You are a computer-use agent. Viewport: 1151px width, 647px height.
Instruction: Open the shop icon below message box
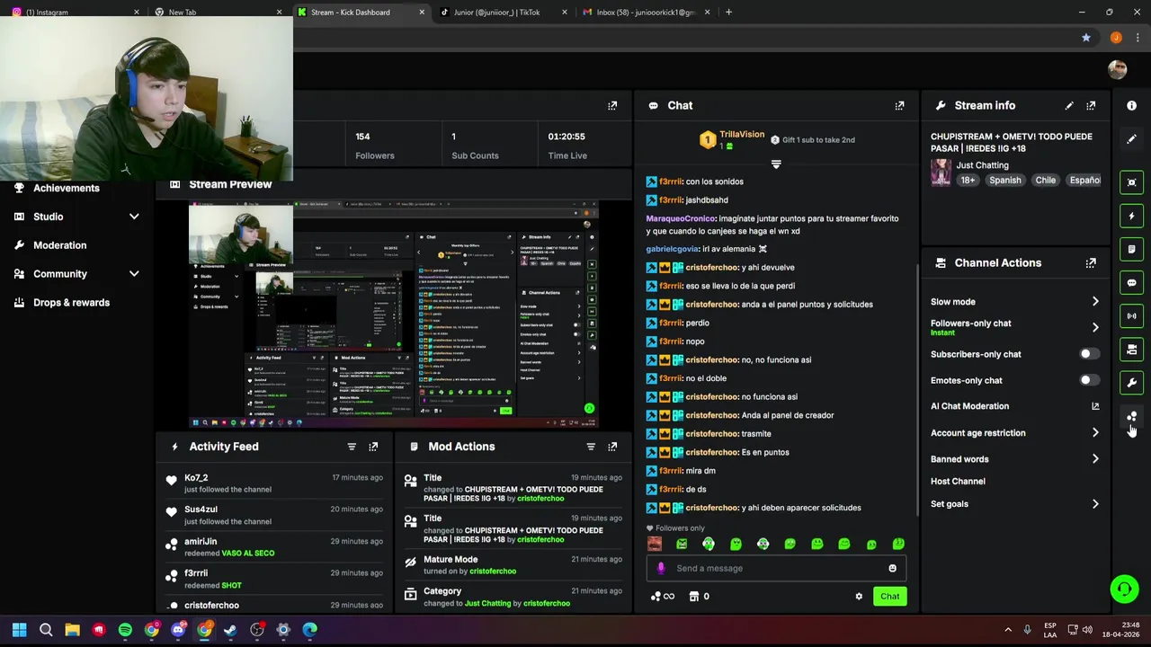693,596
